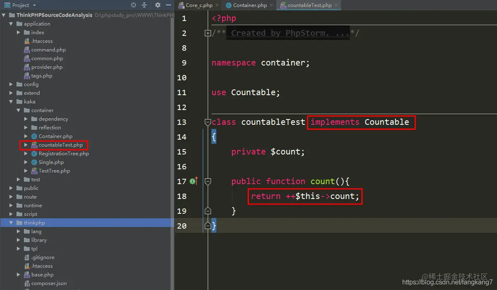Select the route folder
The height and width of the screenshot is (290, 497).
point(30,197)
